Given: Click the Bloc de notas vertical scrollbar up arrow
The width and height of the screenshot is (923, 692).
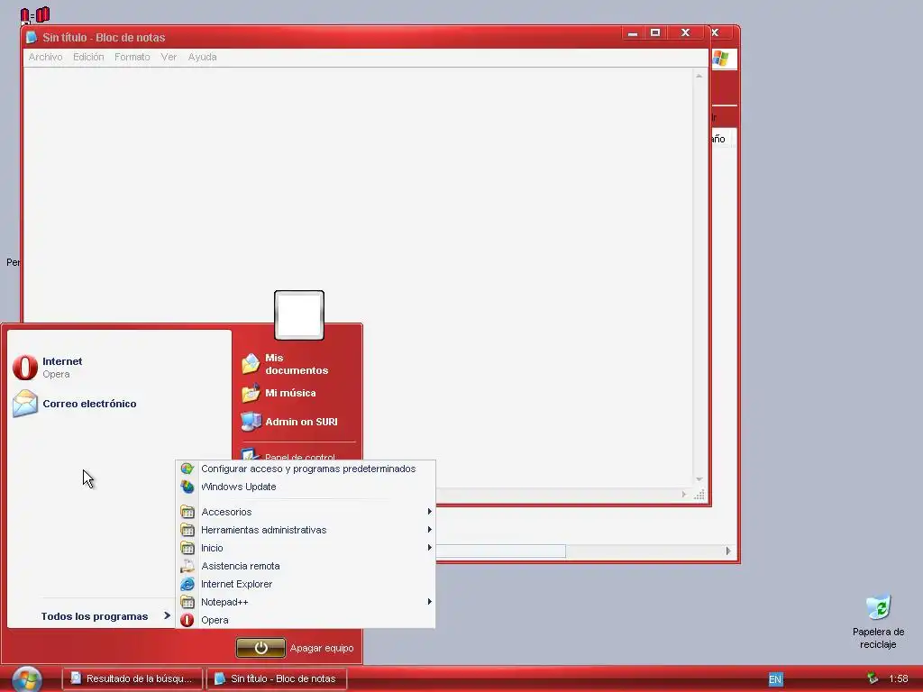Looking at the screenshot, I should tap(699, 76).
